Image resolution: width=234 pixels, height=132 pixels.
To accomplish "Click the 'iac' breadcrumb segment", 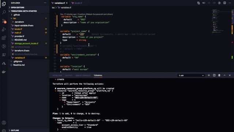I will tap(53, 7).
